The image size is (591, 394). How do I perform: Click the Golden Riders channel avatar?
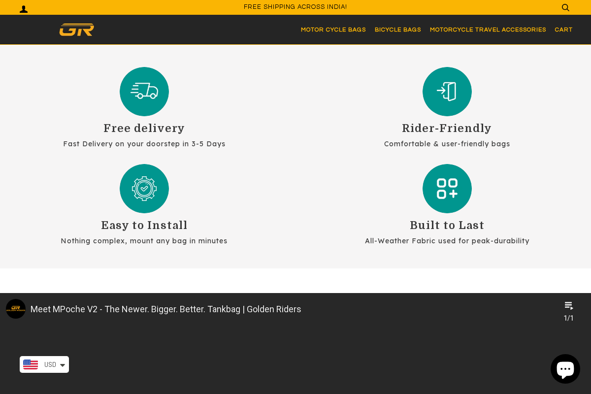coord(15,309)
